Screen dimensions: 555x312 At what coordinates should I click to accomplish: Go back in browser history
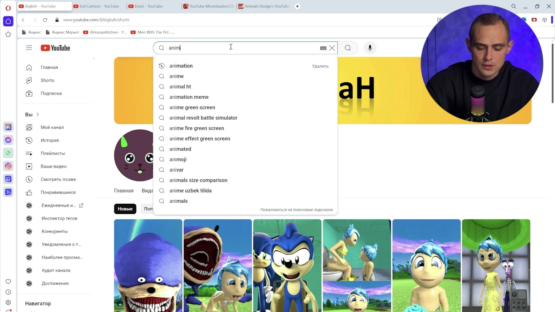pos(23,20)
